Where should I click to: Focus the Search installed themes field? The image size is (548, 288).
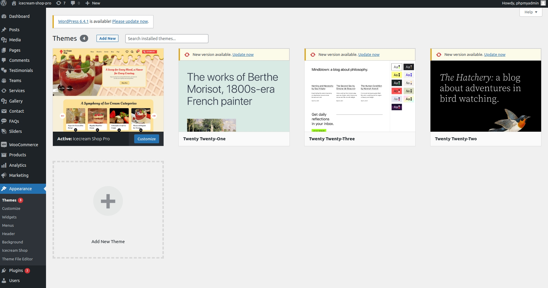167,39
